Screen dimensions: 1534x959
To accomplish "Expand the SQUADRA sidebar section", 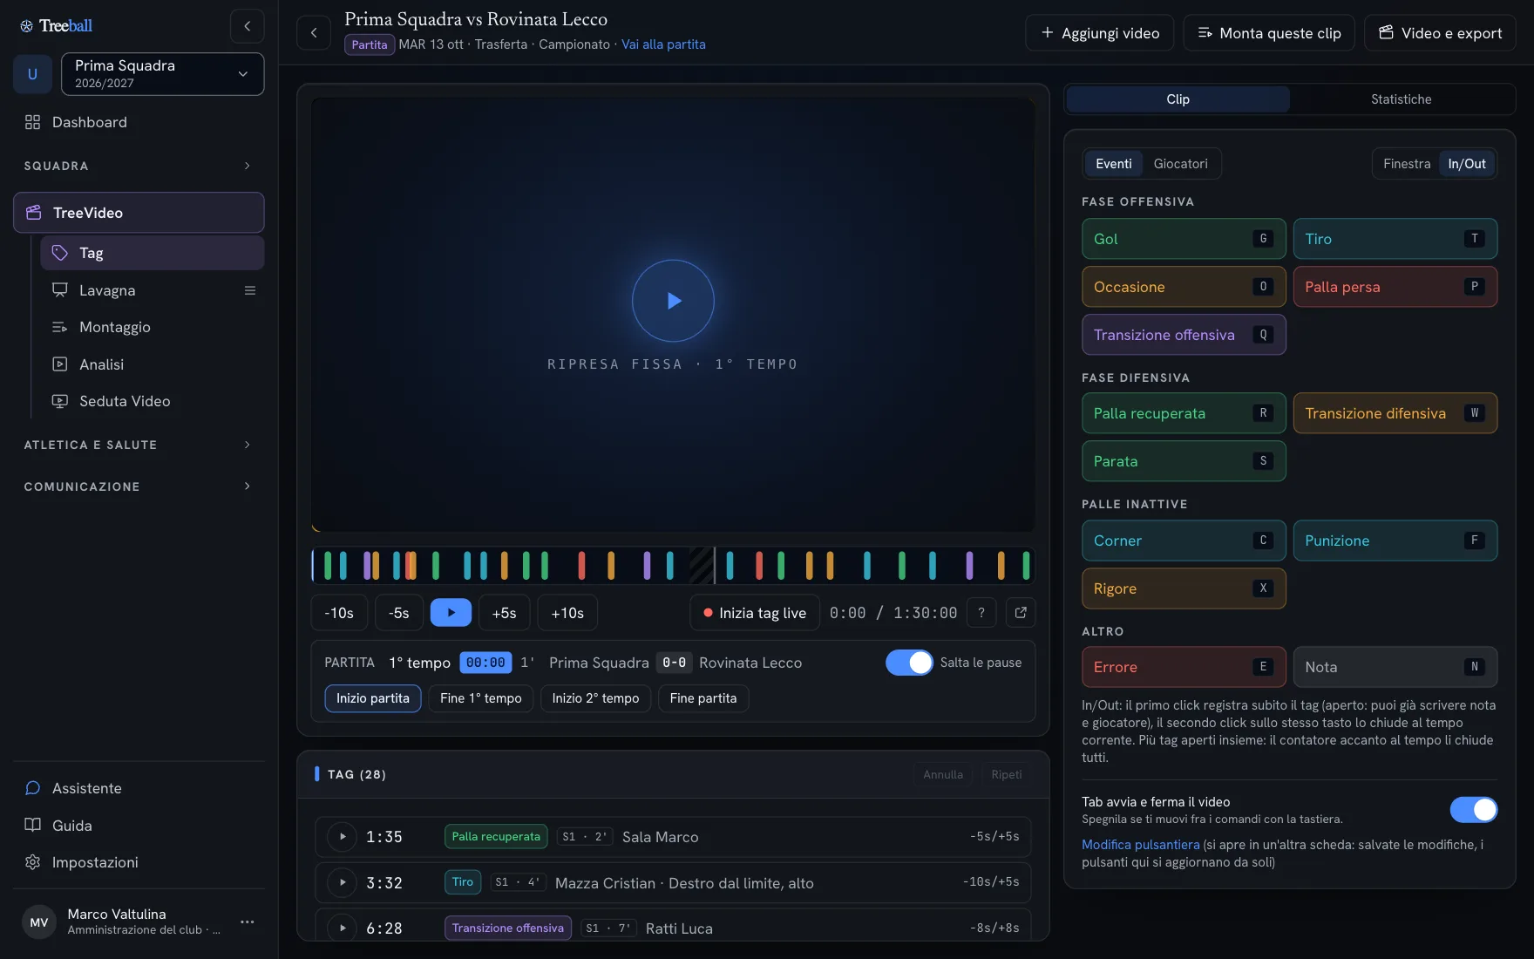I will pos(139,166).
